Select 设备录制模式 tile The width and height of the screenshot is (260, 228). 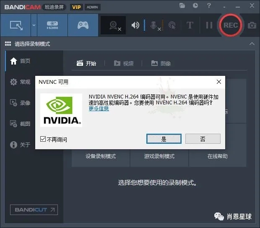pyautogui.click(x=101, y=156)
